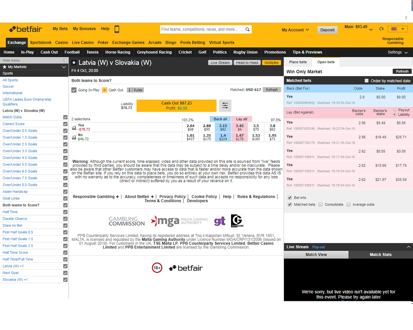Switch to the Place bets tab
Viewport: 413px width, 330px height.
298,62
